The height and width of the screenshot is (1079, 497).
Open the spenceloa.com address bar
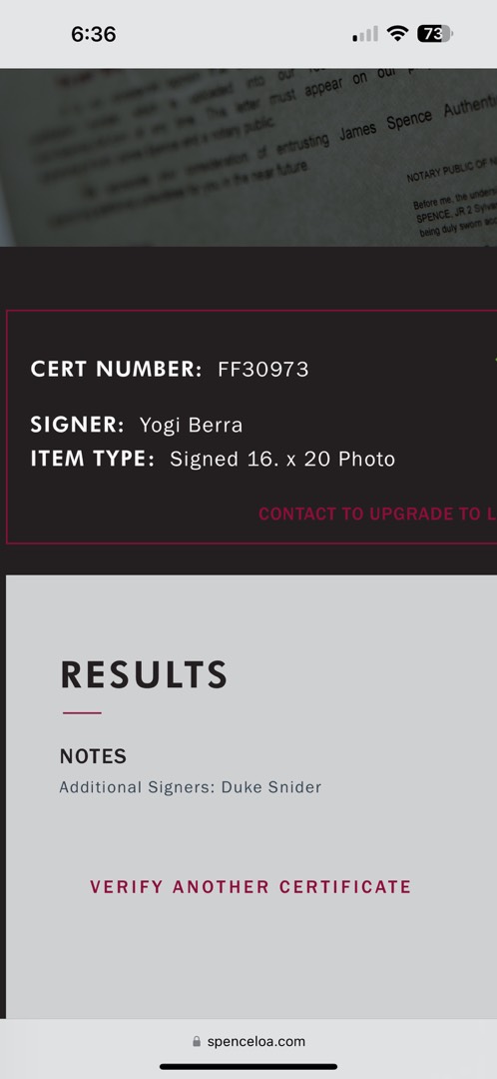[248, 1041]
